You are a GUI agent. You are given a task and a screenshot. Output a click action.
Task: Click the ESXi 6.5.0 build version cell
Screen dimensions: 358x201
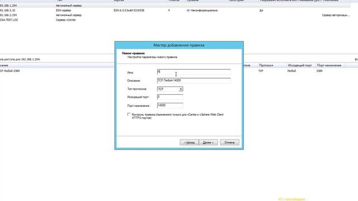click(x=129, y=10)
